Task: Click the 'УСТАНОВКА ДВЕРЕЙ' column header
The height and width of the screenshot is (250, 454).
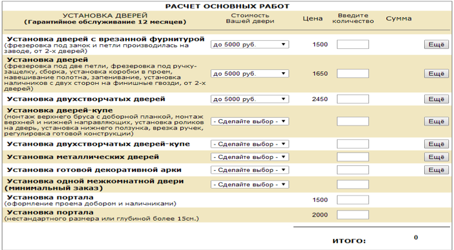Action: pos(105,15)
